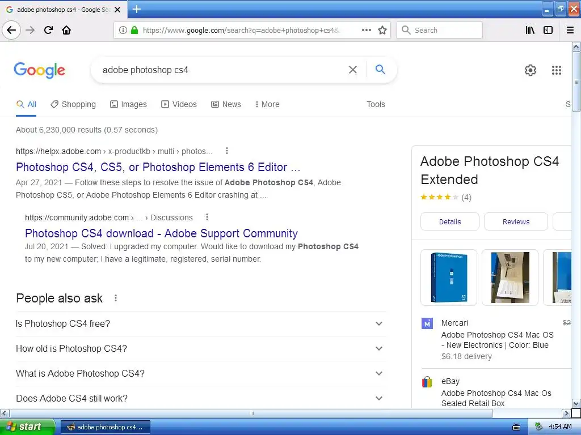Click the Mercari store icon
The image size is (581, 435).
click(427, 323)
